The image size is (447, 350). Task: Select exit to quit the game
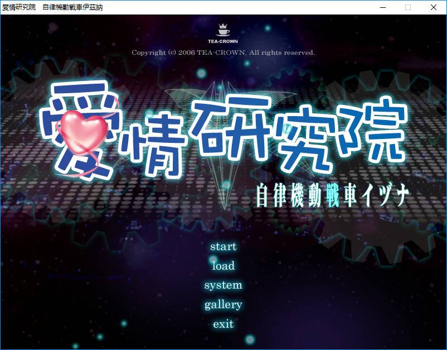point(223,324)
